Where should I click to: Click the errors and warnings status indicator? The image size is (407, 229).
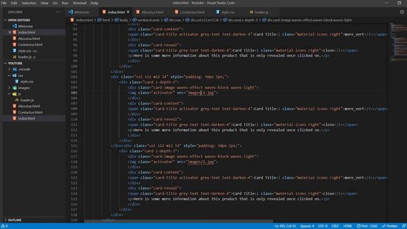tap(4, 226)
